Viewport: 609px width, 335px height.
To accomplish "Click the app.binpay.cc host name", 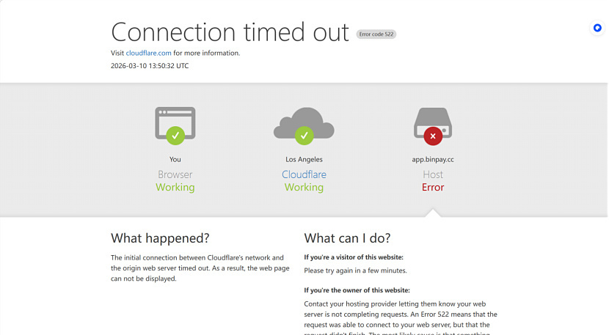I will click(433, 159).
